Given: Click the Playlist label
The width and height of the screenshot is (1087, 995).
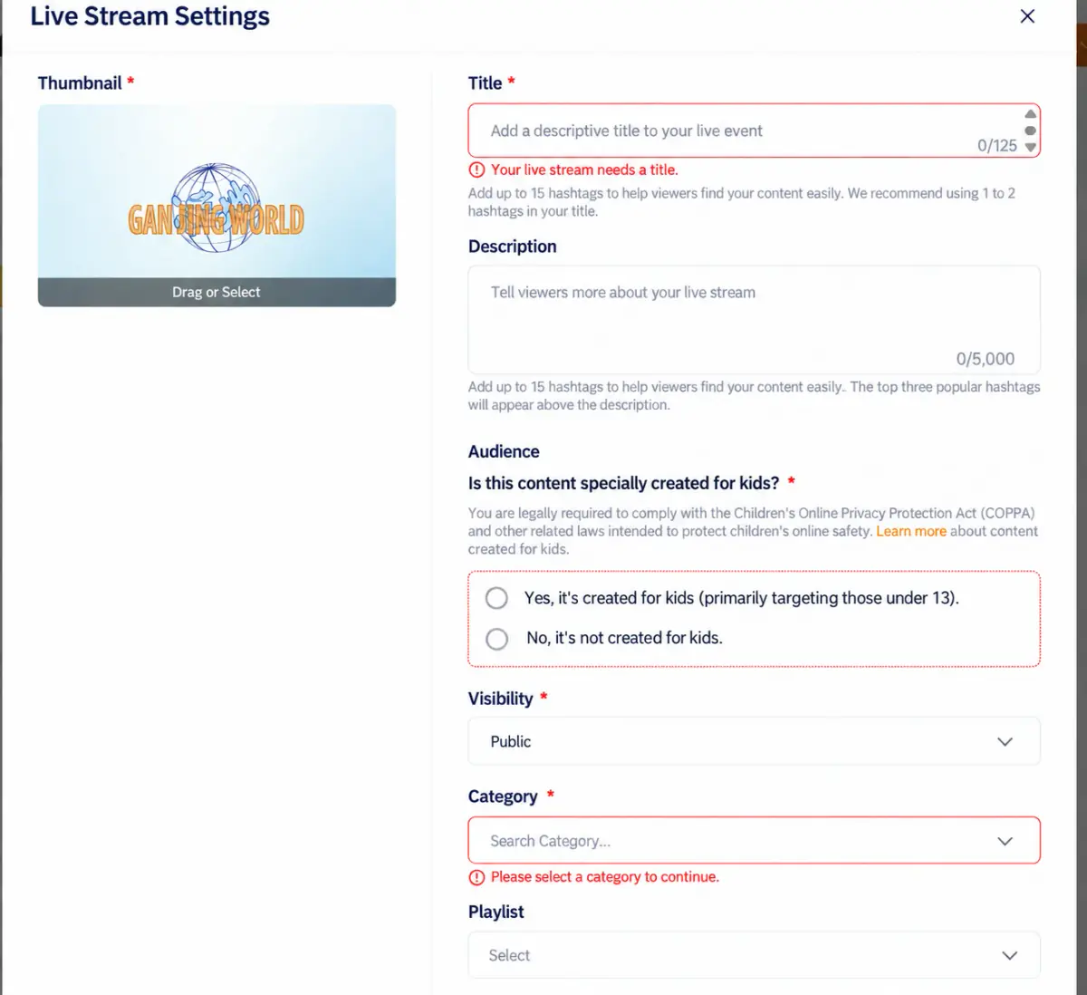Looking at the screenshot, I should pyautogui.click(x=496, y=912).
